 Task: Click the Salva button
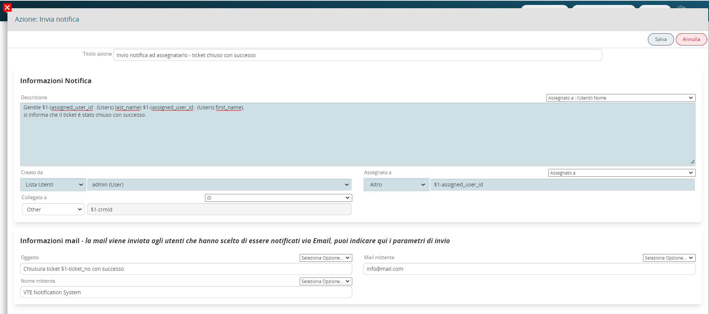(x=661, y=39)
